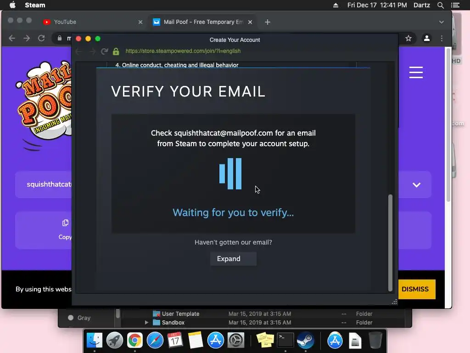This screenshot has height=353, width=470.
Task: Click the Copy icon on Mail Poof page
Action: [x=65, y=223]
